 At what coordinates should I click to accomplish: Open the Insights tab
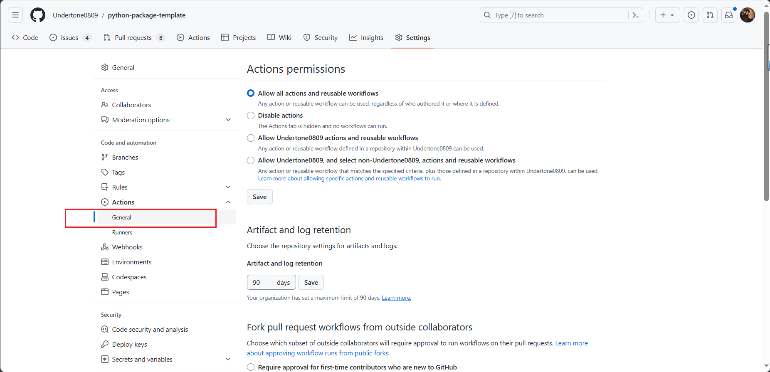[x=366, y=37]
